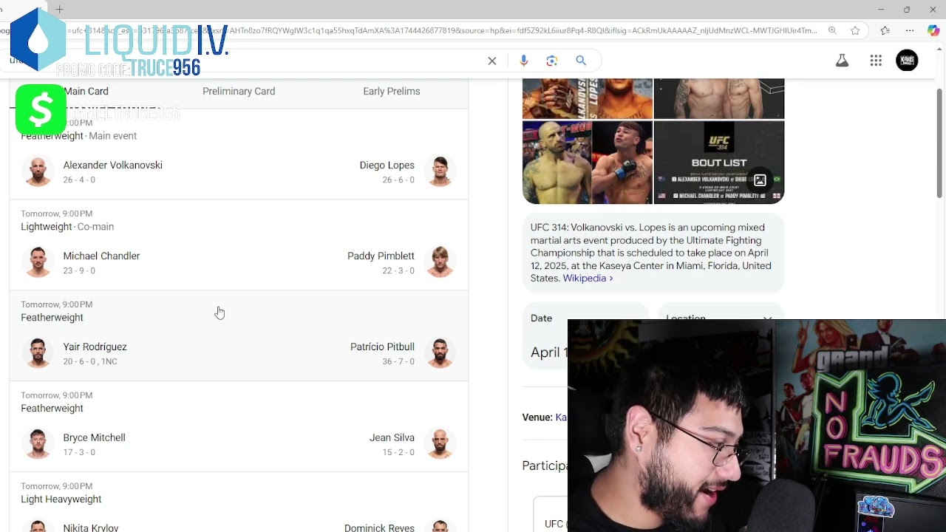Select the Diego Lopes name
946x532 pixels.
[x=387, y=165]
